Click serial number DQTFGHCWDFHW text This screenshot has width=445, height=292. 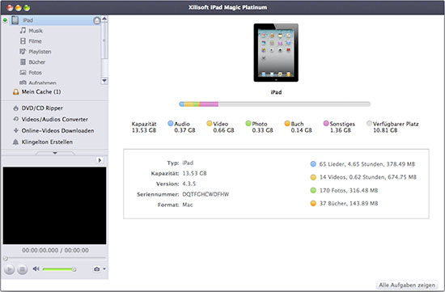tap(206, 194)
